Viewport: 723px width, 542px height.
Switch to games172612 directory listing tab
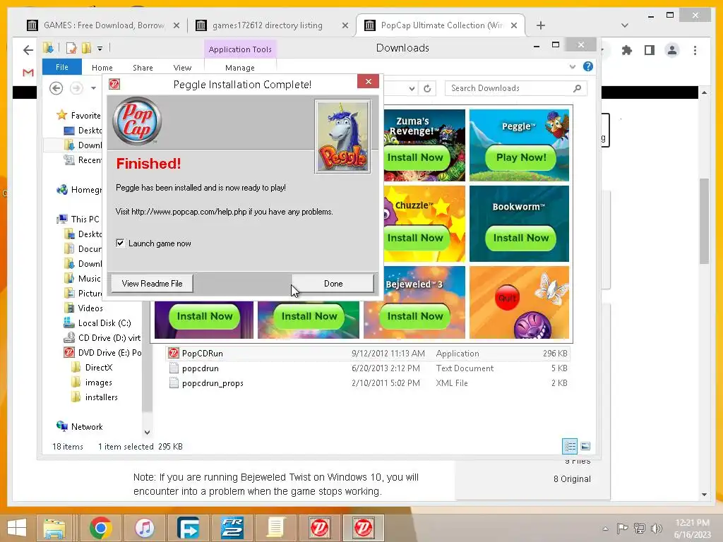[272, 25]
